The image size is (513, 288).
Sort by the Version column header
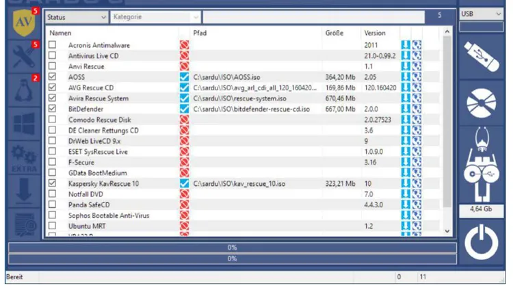375,33
